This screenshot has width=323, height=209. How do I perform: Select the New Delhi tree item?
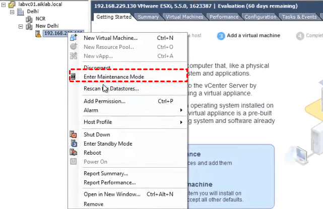click(47, 26)
